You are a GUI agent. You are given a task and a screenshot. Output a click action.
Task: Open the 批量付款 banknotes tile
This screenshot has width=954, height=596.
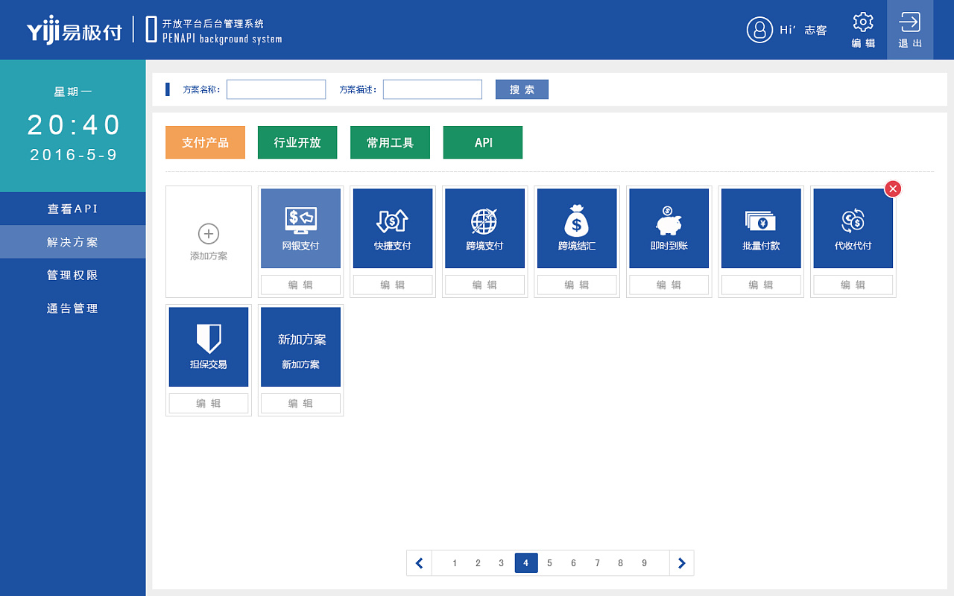tap(761, 228)
